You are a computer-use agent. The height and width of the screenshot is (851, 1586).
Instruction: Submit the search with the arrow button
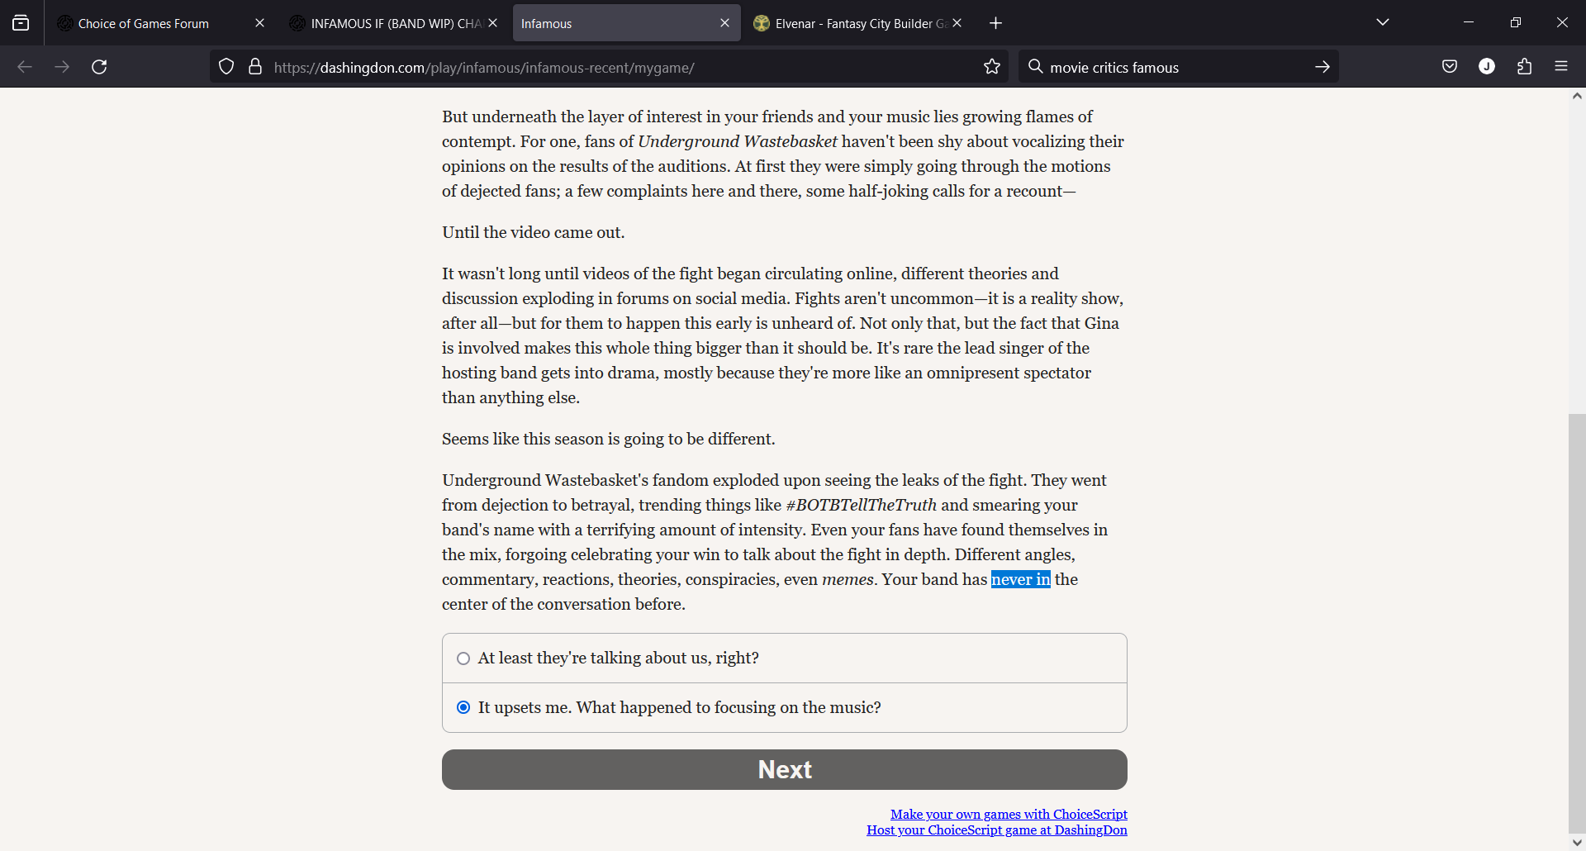[x=1322, y=67]
